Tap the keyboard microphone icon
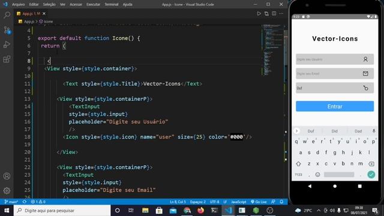The width and height of the screenshot is (384, 216). point(374,131)
